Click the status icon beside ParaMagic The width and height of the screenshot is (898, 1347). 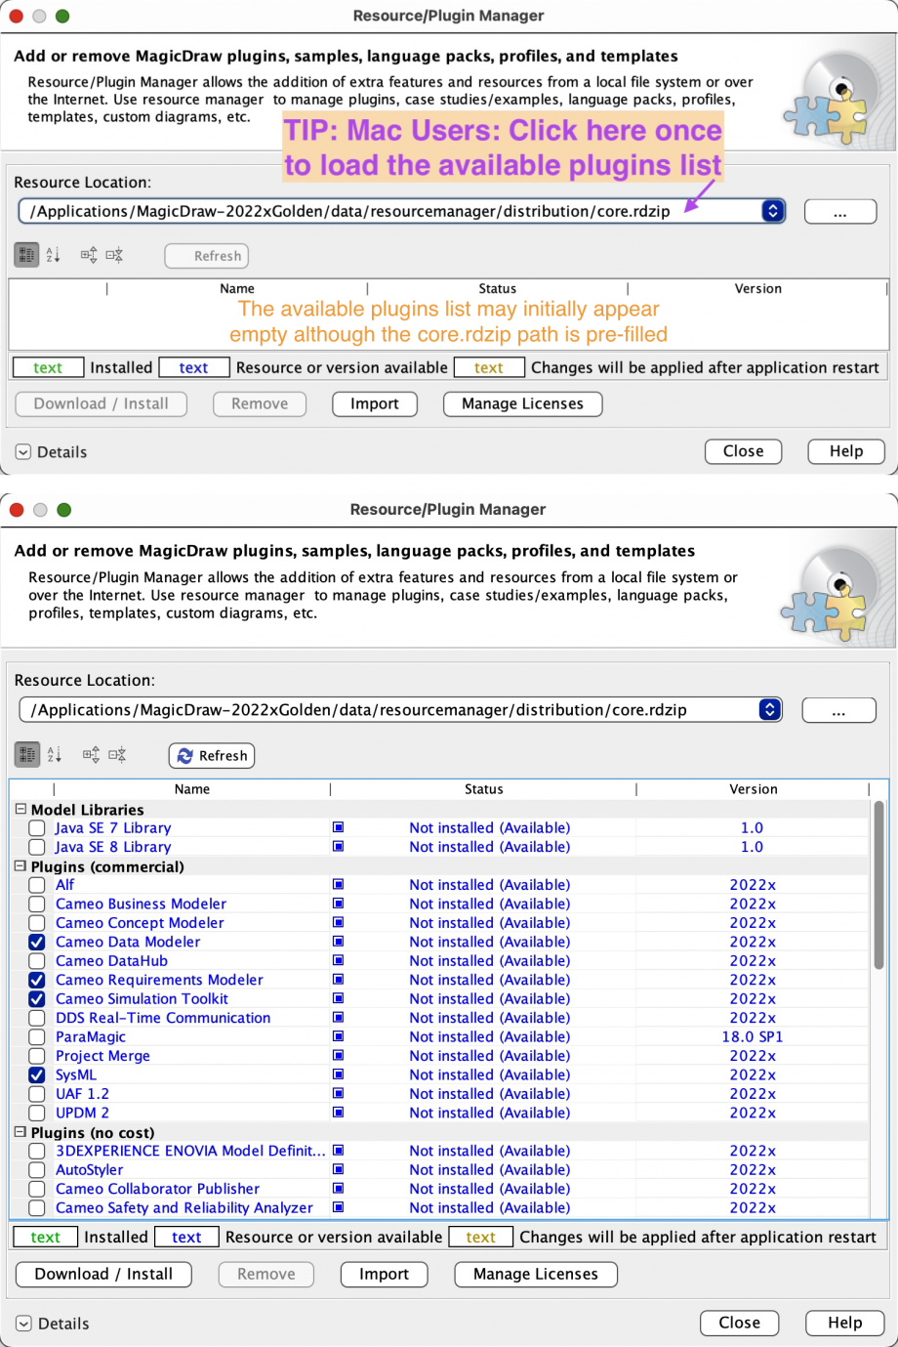(x=338, y=1036)
